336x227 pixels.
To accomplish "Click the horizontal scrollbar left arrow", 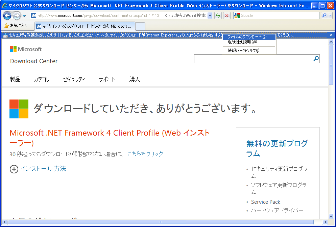I will click(x=5, y=222).
